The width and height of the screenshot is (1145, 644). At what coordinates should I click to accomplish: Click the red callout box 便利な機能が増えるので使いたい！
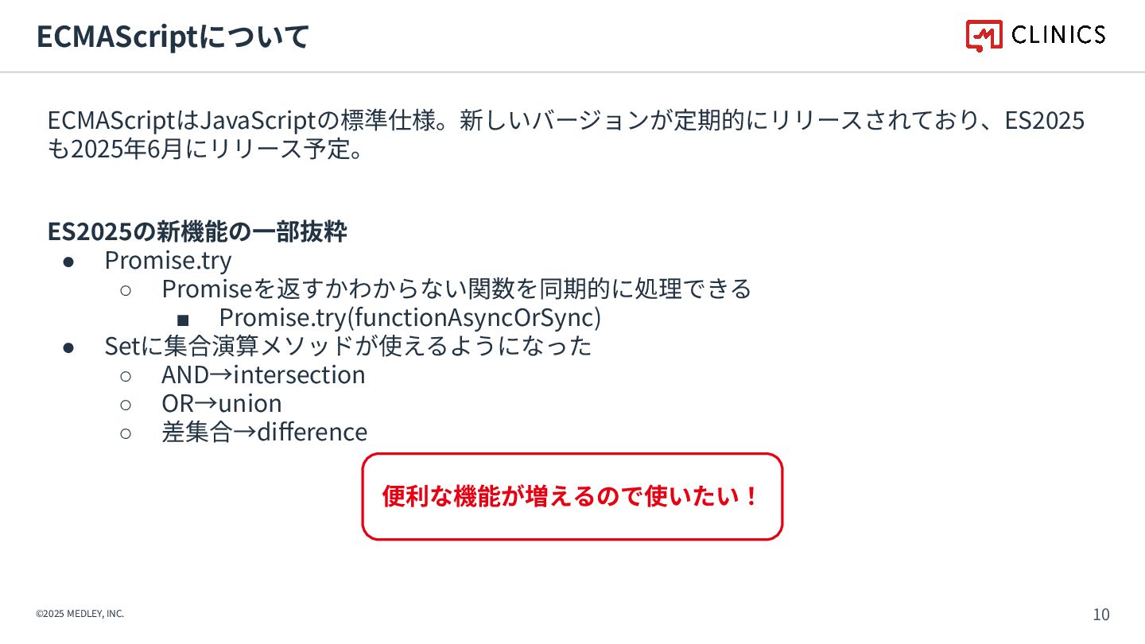[x=572, y=497]
